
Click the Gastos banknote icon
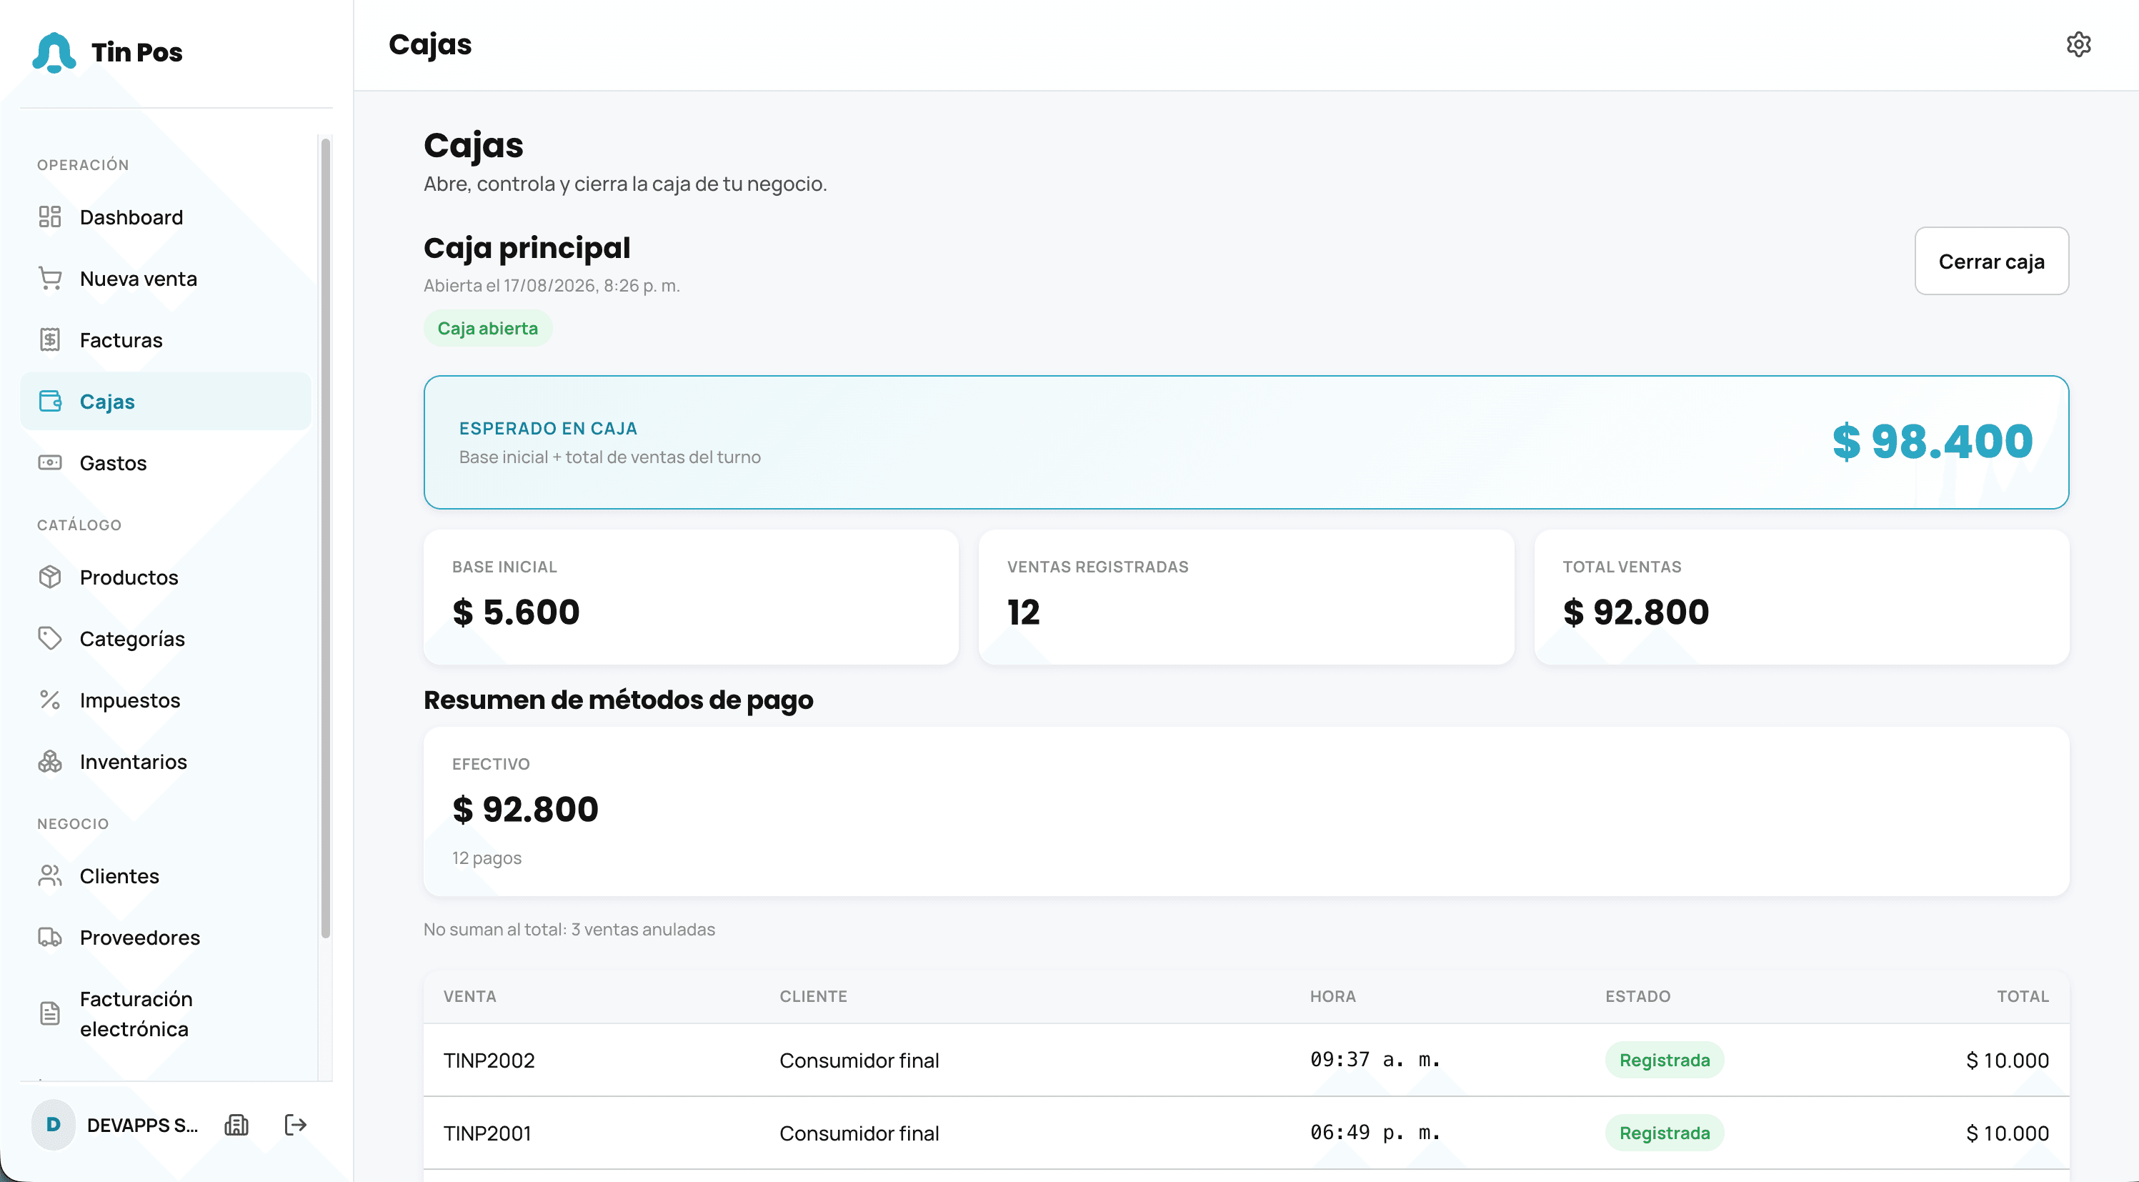[50, 462]
